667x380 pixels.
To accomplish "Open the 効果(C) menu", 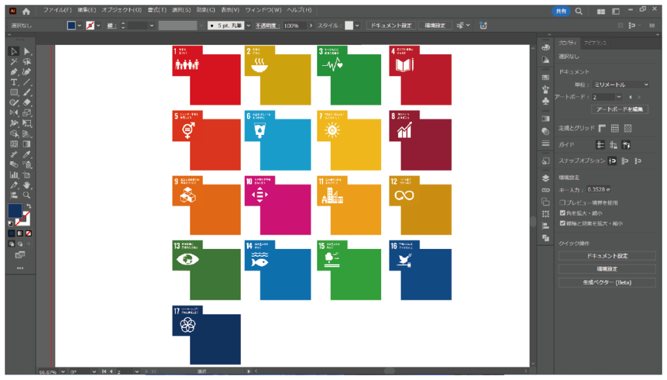I will point(205,10).
